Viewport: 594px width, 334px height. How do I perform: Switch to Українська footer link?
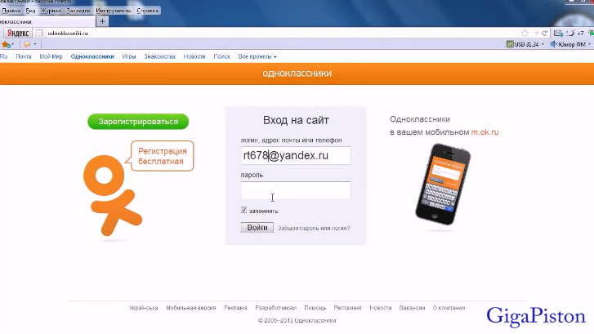tap(144, 308)
